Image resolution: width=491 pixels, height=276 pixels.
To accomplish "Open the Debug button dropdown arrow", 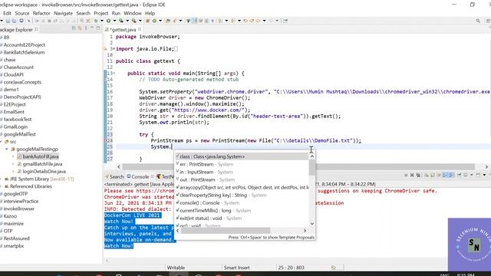I will 102,21.
